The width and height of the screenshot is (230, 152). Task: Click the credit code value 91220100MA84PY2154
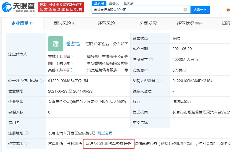click(68, 81)
